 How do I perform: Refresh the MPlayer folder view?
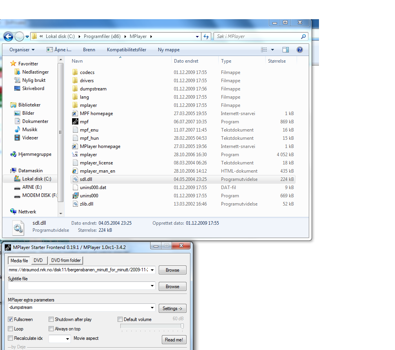click(x=206, y=36)
